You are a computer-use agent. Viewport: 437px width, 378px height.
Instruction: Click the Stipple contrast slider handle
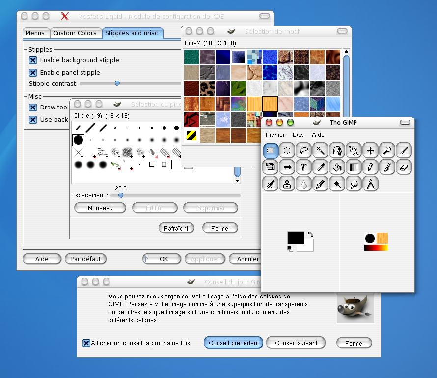click(x=117, y=83)
